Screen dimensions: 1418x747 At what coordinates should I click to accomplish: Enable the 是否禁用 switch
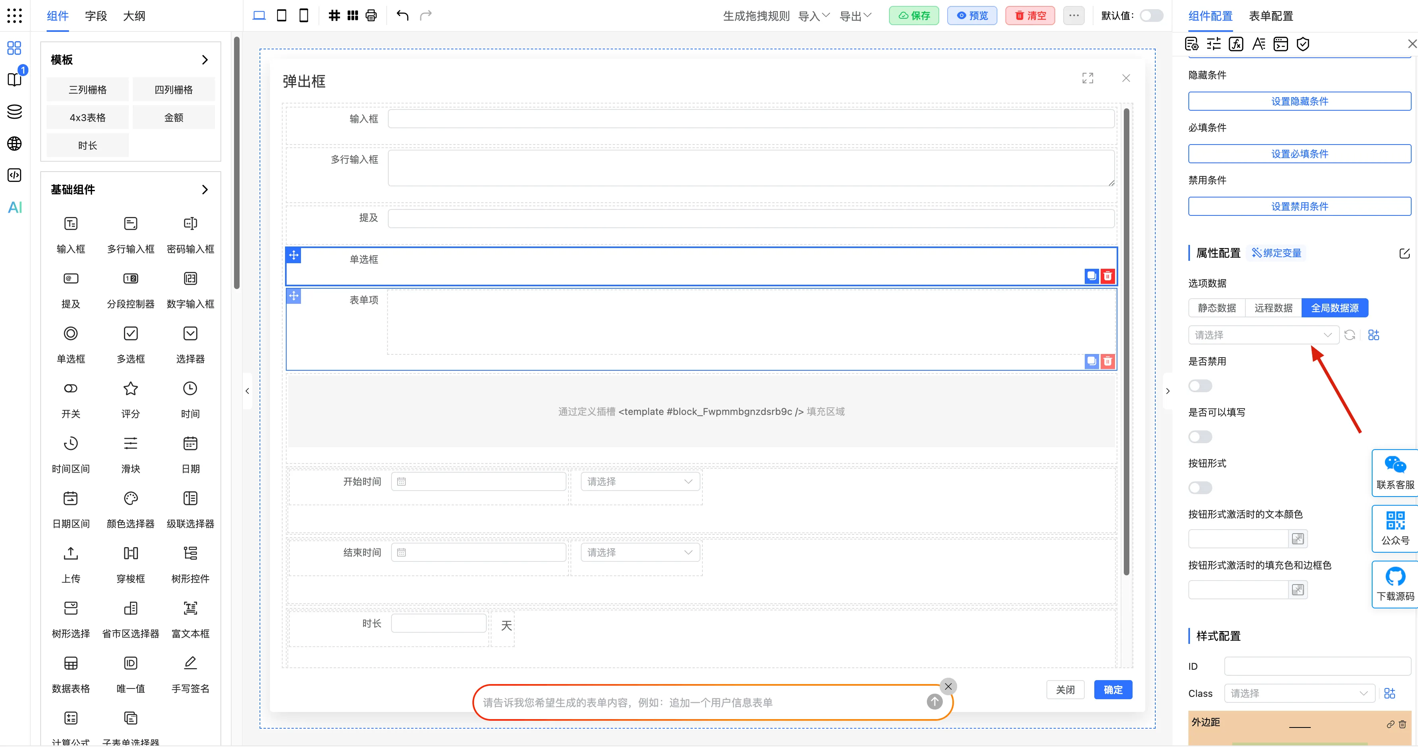click(x=1200, y=386)
